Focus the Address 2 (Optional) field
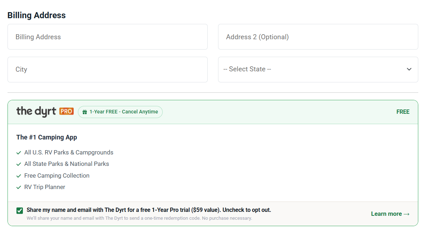Image resolution: width=424 pixels, height=229 pixels. (x=318, y=37)
